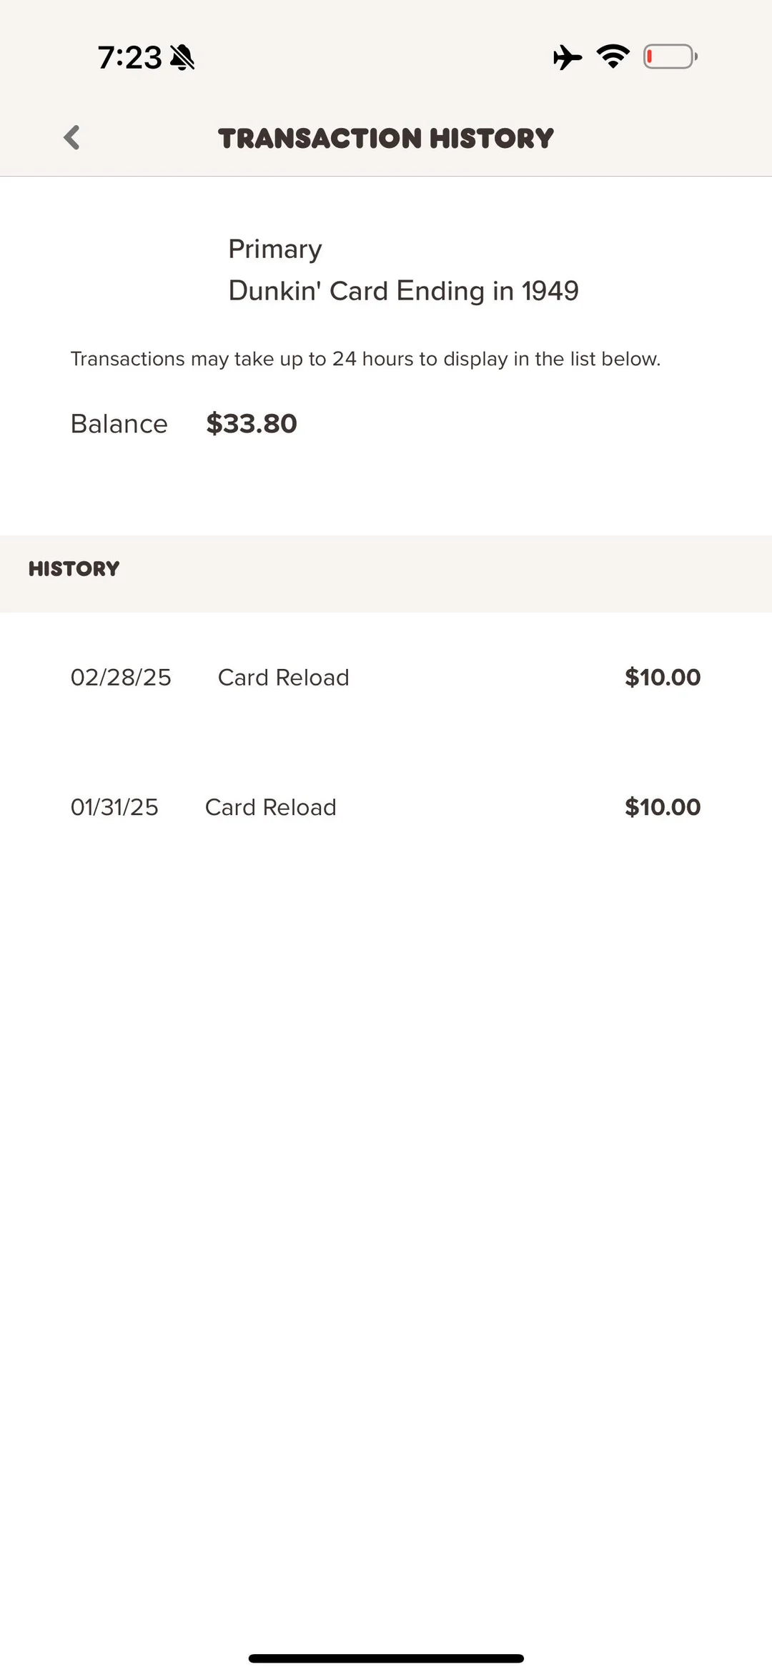772x1677 pixels.
Task: Click the $10.00 amount for 01/31/25
Action: click(x=663, y=807)
